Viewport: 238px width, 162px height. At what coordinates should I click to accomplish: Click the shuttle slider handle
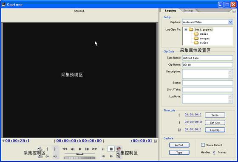pos(80,154)
